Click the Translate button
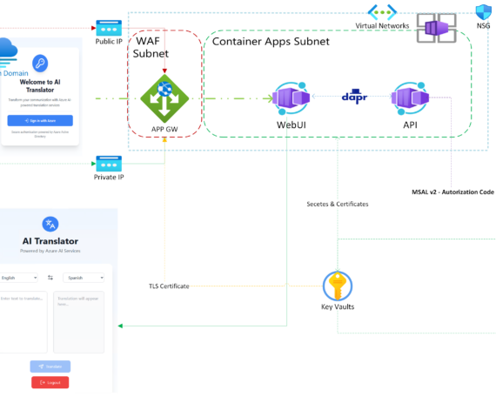496x397 pixels. (x=50, y=367)
